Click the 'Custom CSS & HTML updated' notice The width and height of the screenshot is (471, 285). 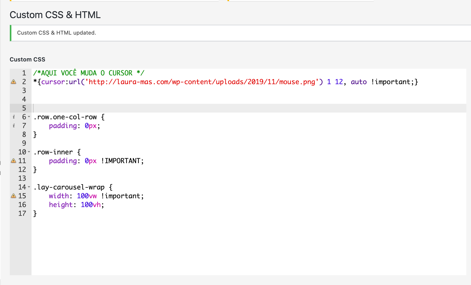click(57, 33)
